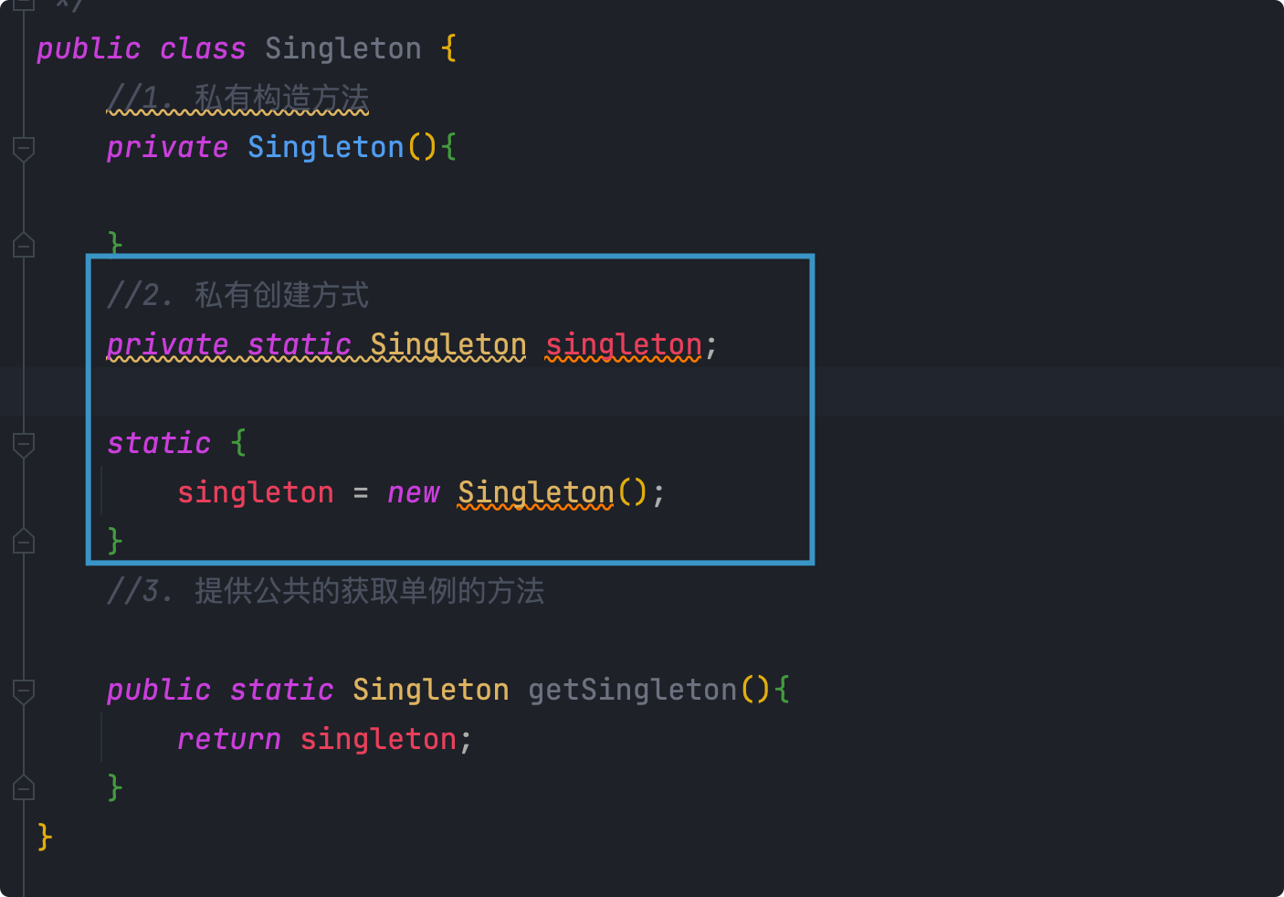Viewport: 1284px width, 897px height.
Task: Fold the getSingleton() method
Action: coord(24,691)
